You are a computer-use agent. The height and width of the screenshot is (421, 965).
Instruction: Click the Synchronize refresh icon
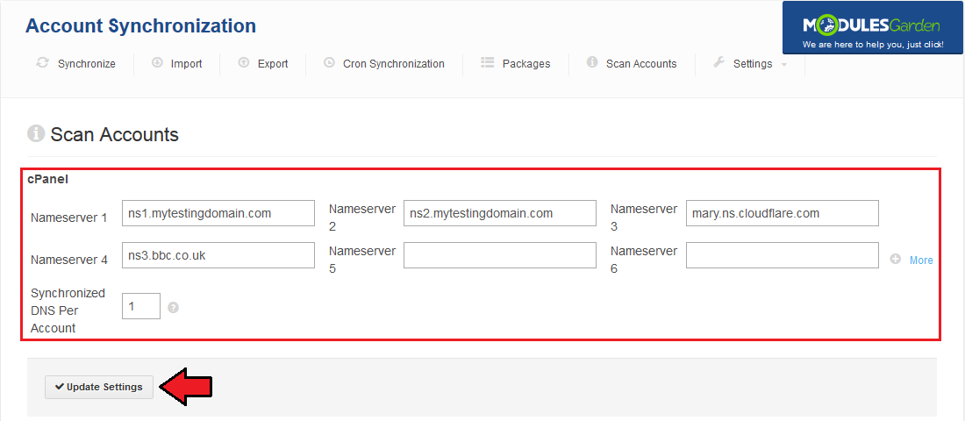42,63
